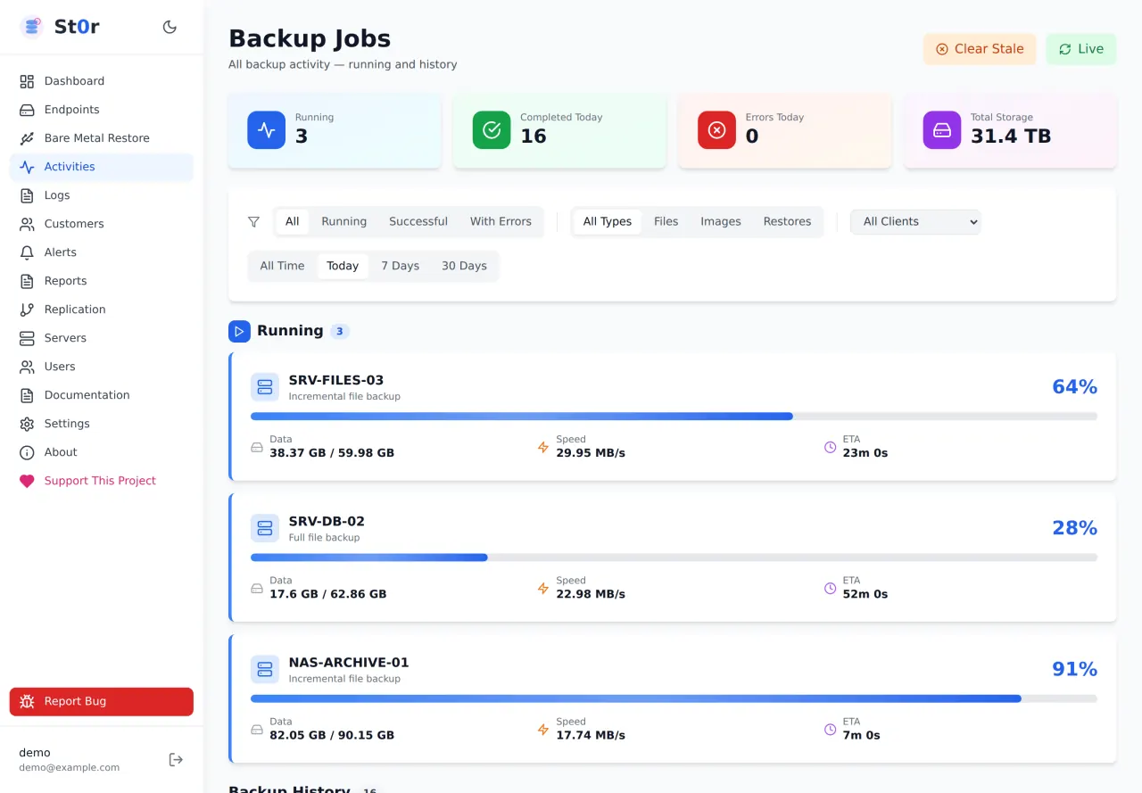Click the green Completed Today check icon

(x=492, y=129)
